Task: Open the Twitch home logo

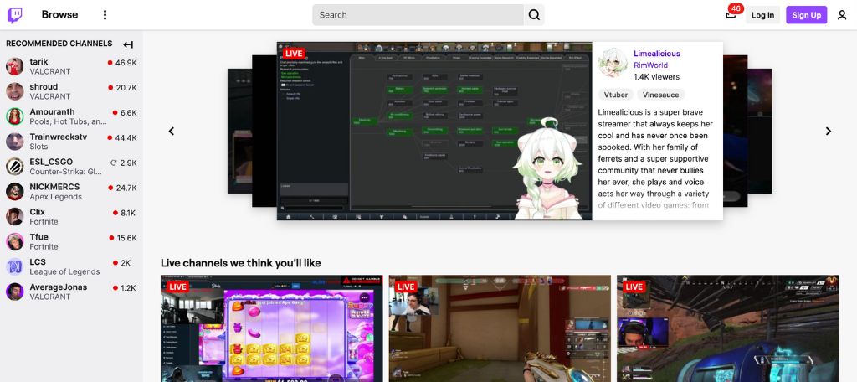Action: (x=15, y=15)
